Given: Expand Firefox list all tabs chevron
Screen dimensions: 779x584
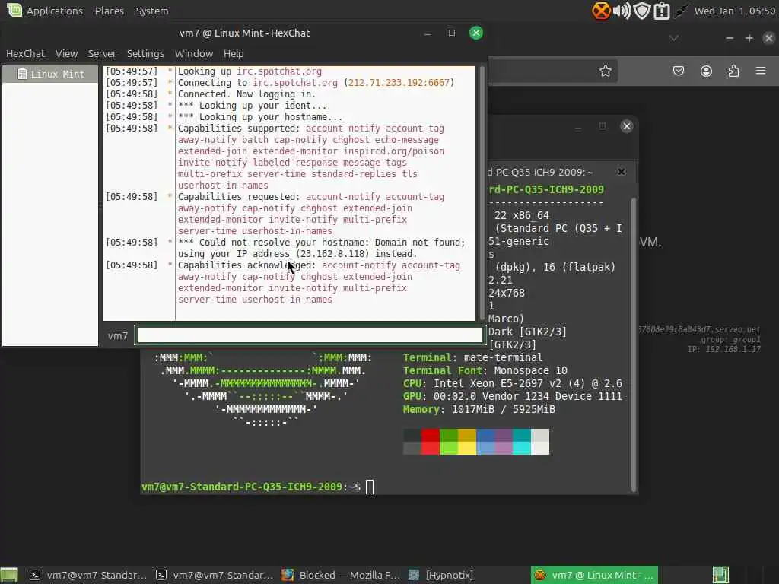Looking at the screenshot, I should tap(674, 38).
